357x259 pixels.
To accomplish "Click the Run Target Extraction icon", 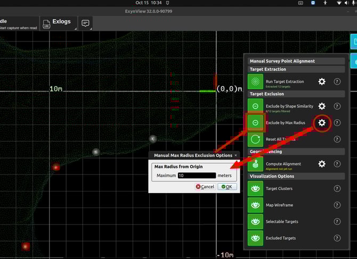I will [x=256, y=82].
